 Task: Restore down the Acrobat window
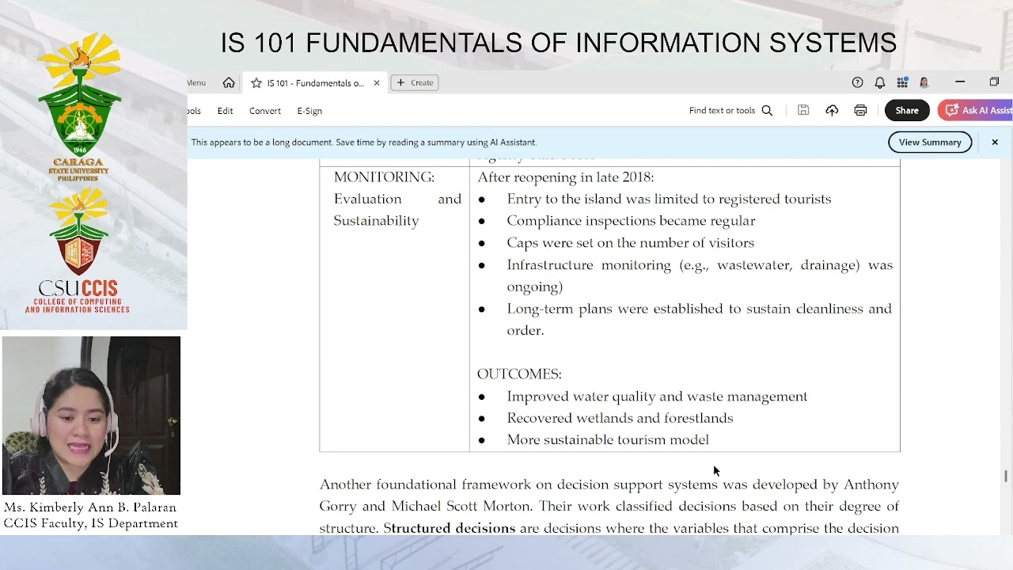click(995, 82)
